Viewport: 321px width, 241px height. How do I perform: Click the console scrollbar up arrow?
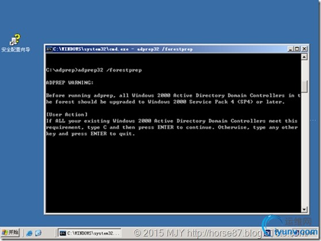point(304,57)
